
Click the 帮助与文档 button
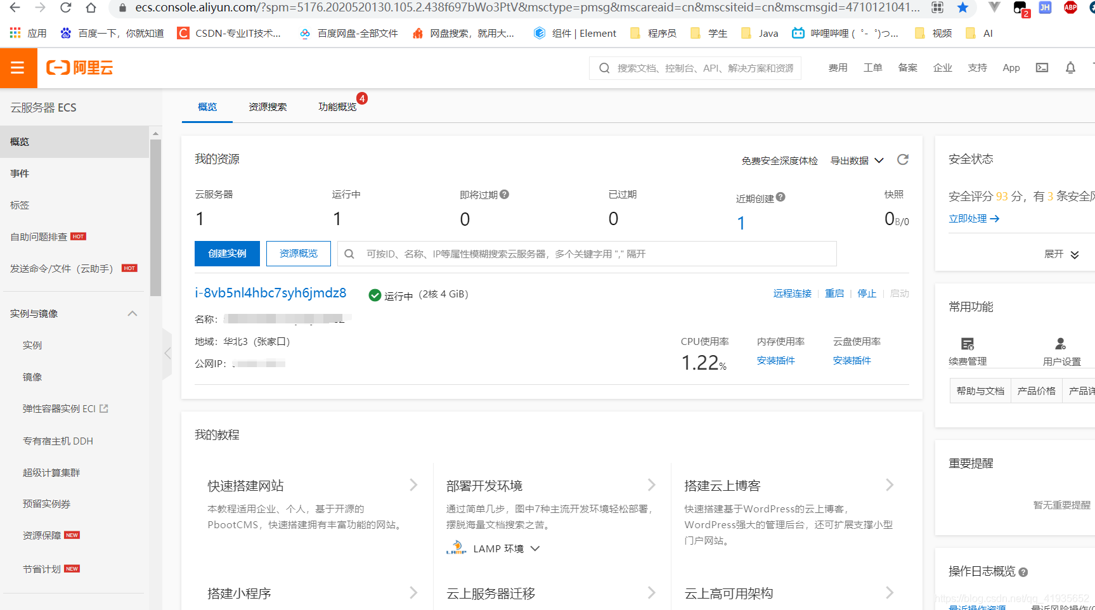(980, 391)
